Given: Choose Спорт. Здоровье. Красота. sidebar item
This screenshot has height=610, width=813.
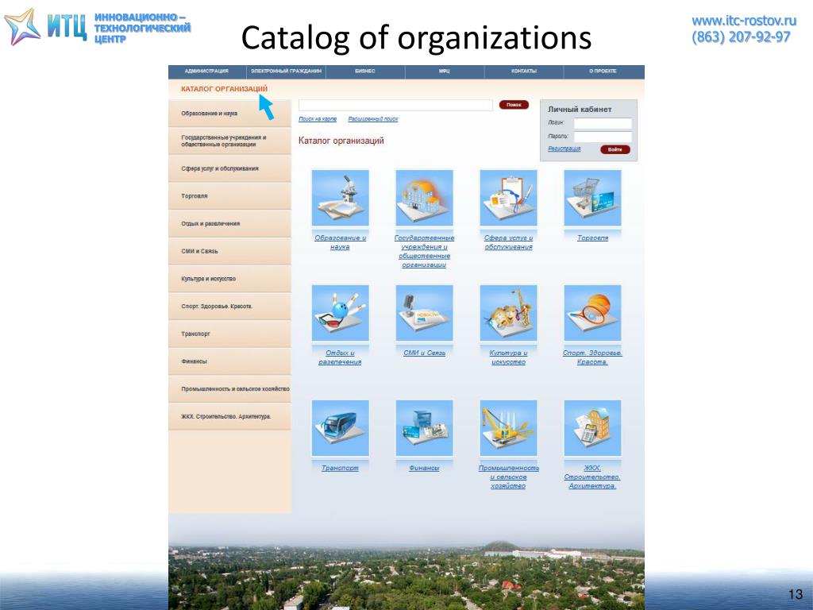Looking at the screenshot, I should (229, 306).
